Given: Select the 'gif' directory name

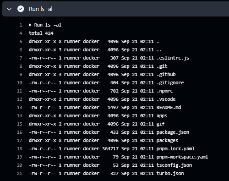Looking at the screenshot, I should coord(161,124).
